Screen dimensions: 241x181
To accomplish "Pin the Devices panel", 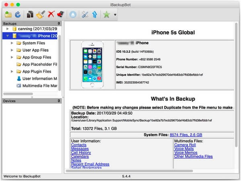I will tap(59, 101).
